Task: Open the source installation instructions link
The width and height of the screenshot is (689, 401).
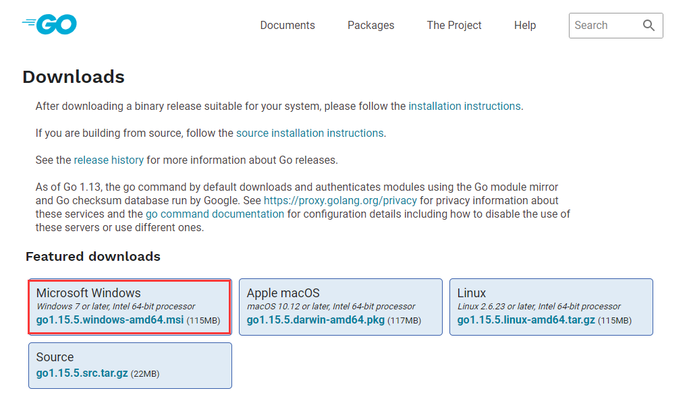Action: (x=310, y=133)
